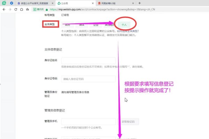
Task: Click the 身份证姓名 input field
Action: click(x=88, y=61)
